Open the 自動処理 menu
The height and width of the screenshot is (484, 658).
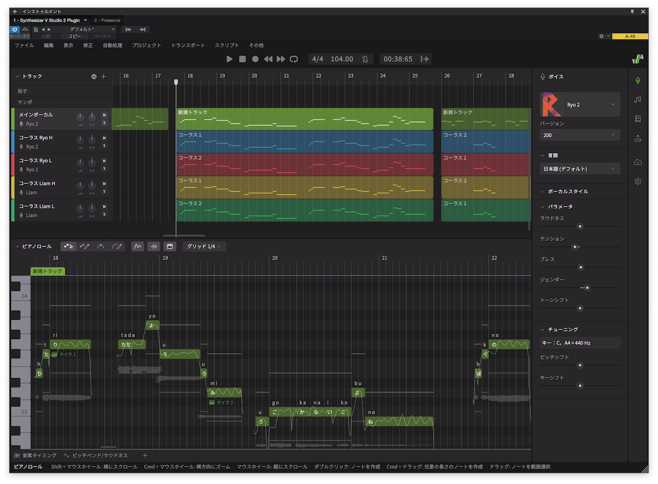point(113,45)
